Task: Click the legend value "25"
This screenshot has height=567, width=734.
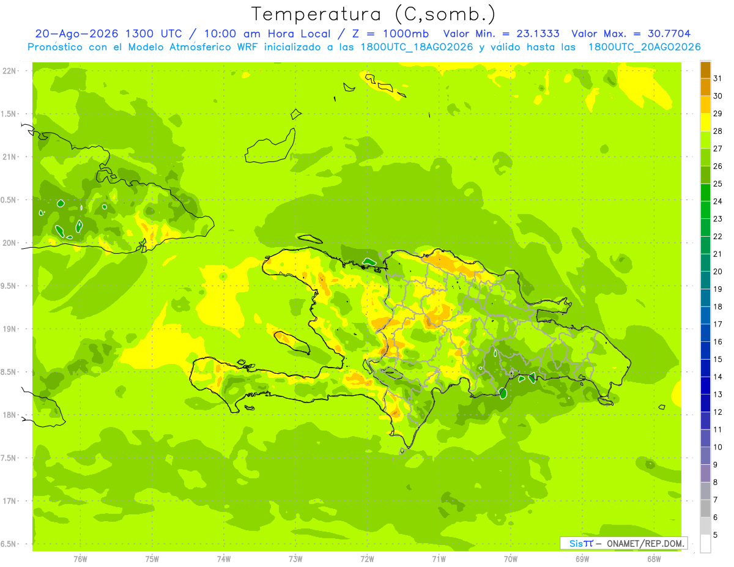Action: 718,183
